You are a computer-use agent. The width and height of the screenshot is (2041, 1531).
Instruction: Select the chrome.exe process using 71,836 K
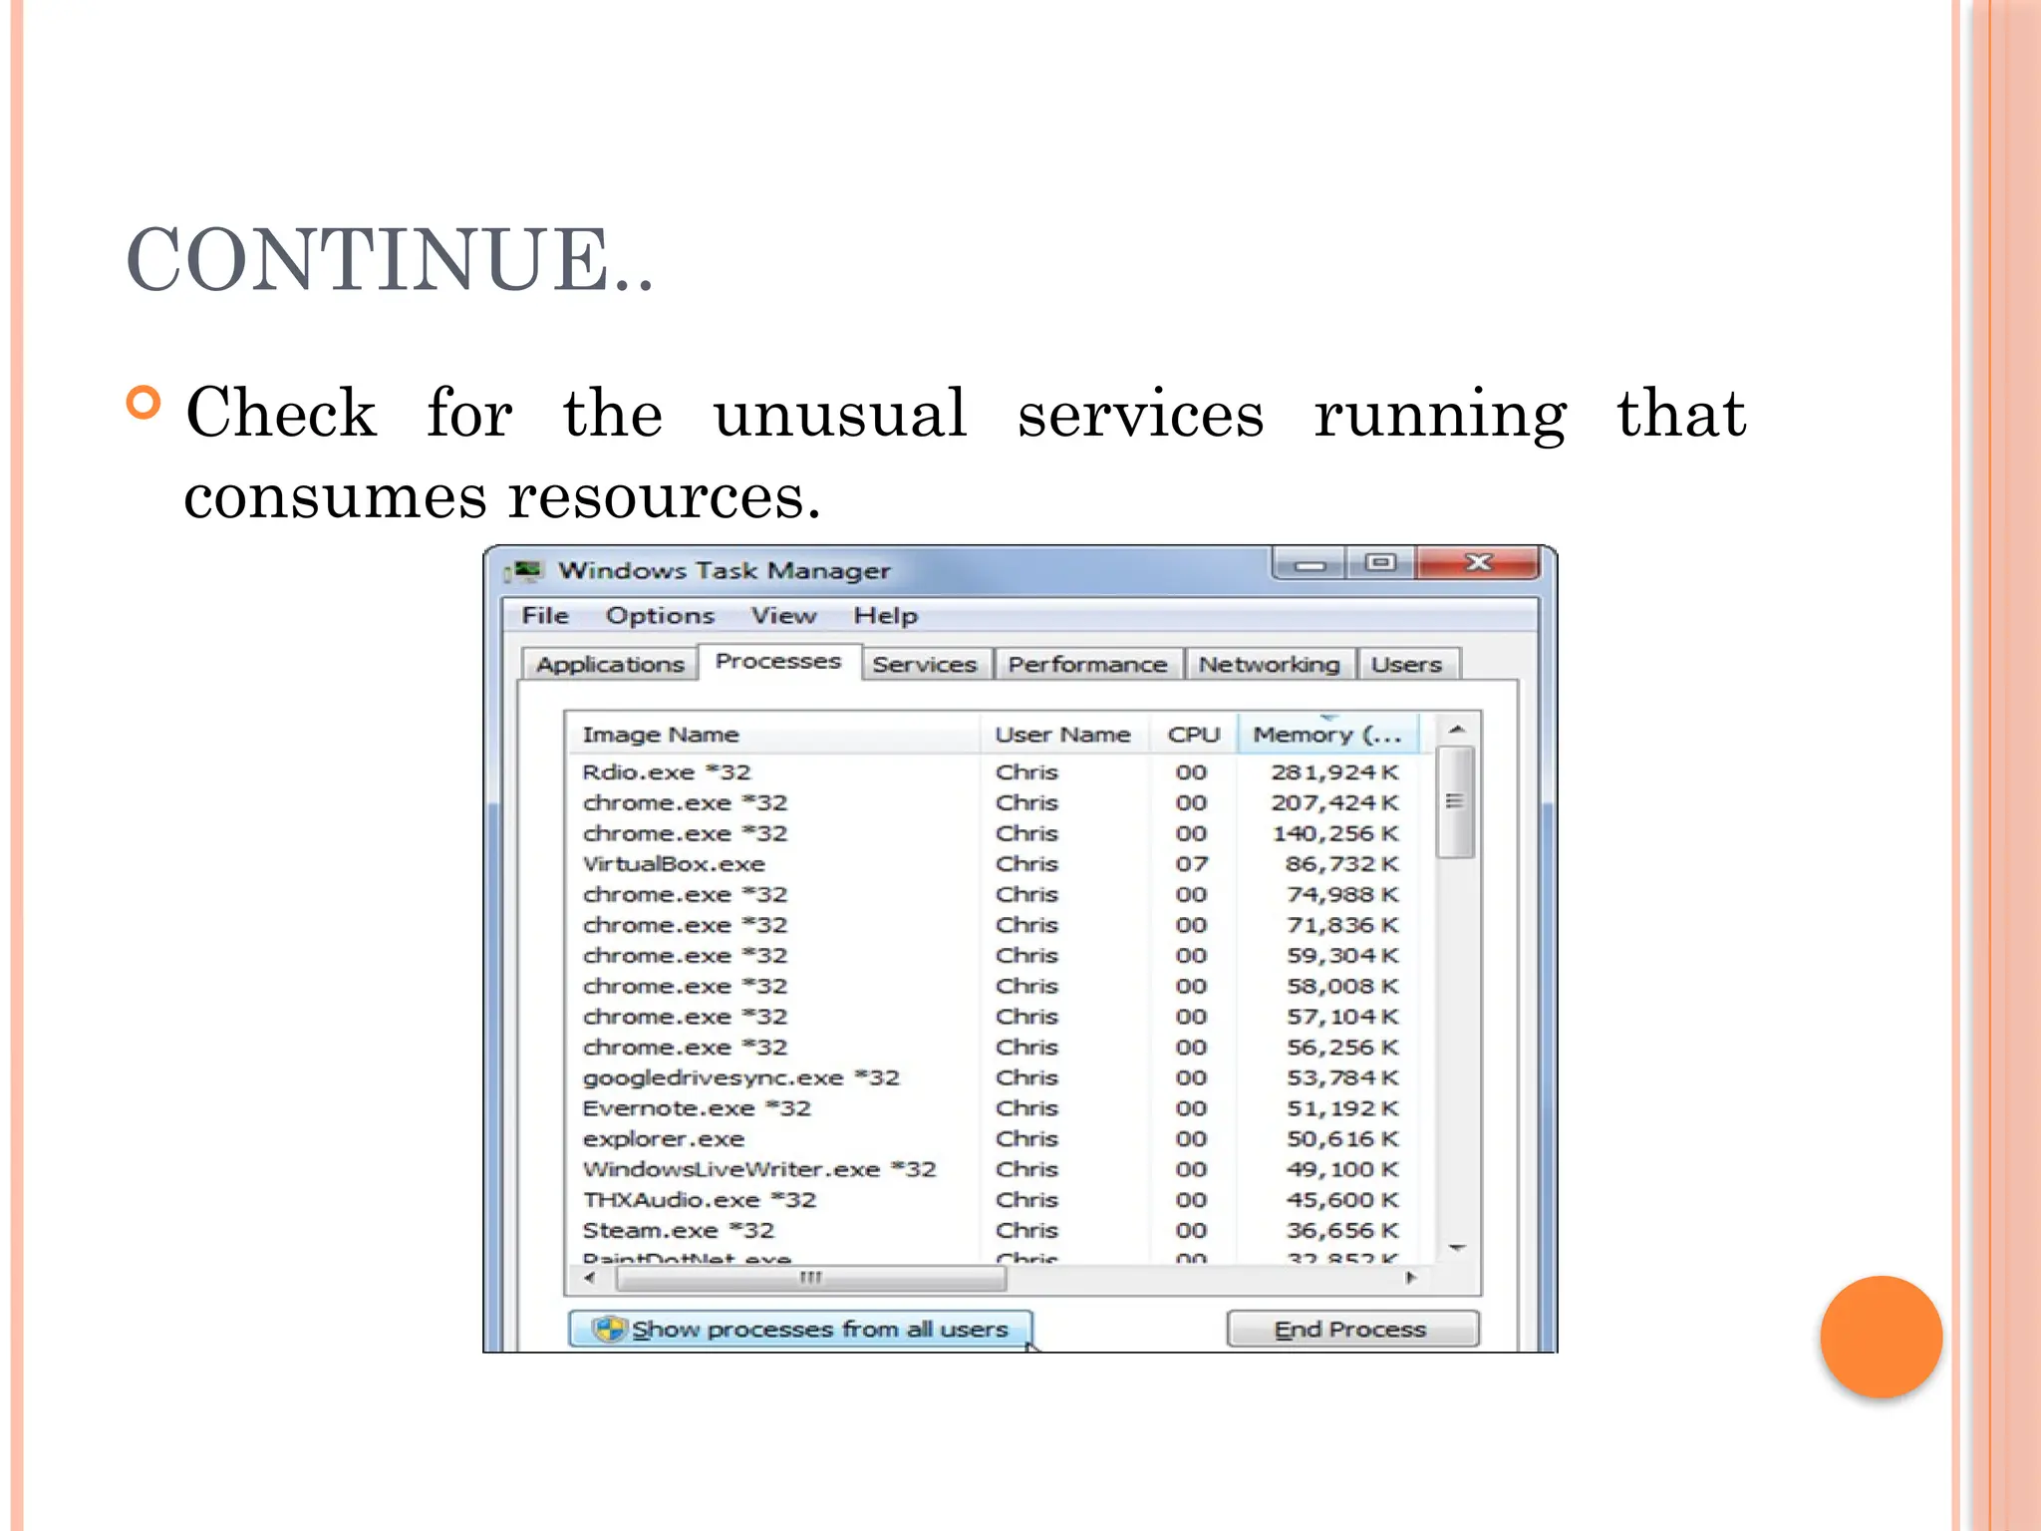click(x=1002, y=925)
